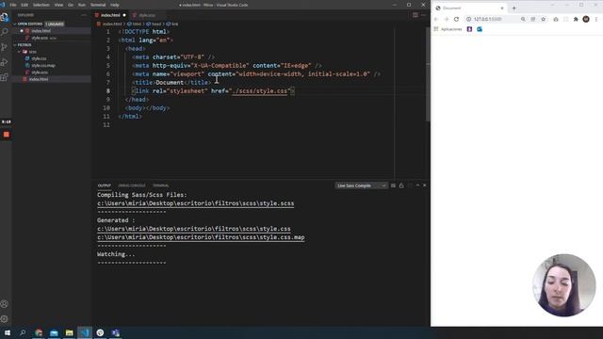Open a new Chrome tab
The image size is (603, 339).
coord(514,8)
